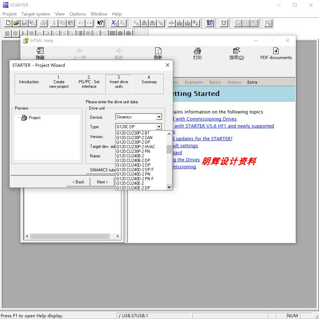Toggle the Type dropdown arrow showing G120C DP
Screen dimensions: 319x319
[159, 126]
